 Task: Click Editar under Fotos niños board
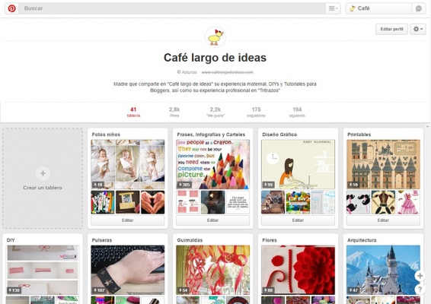click(127, 220)
